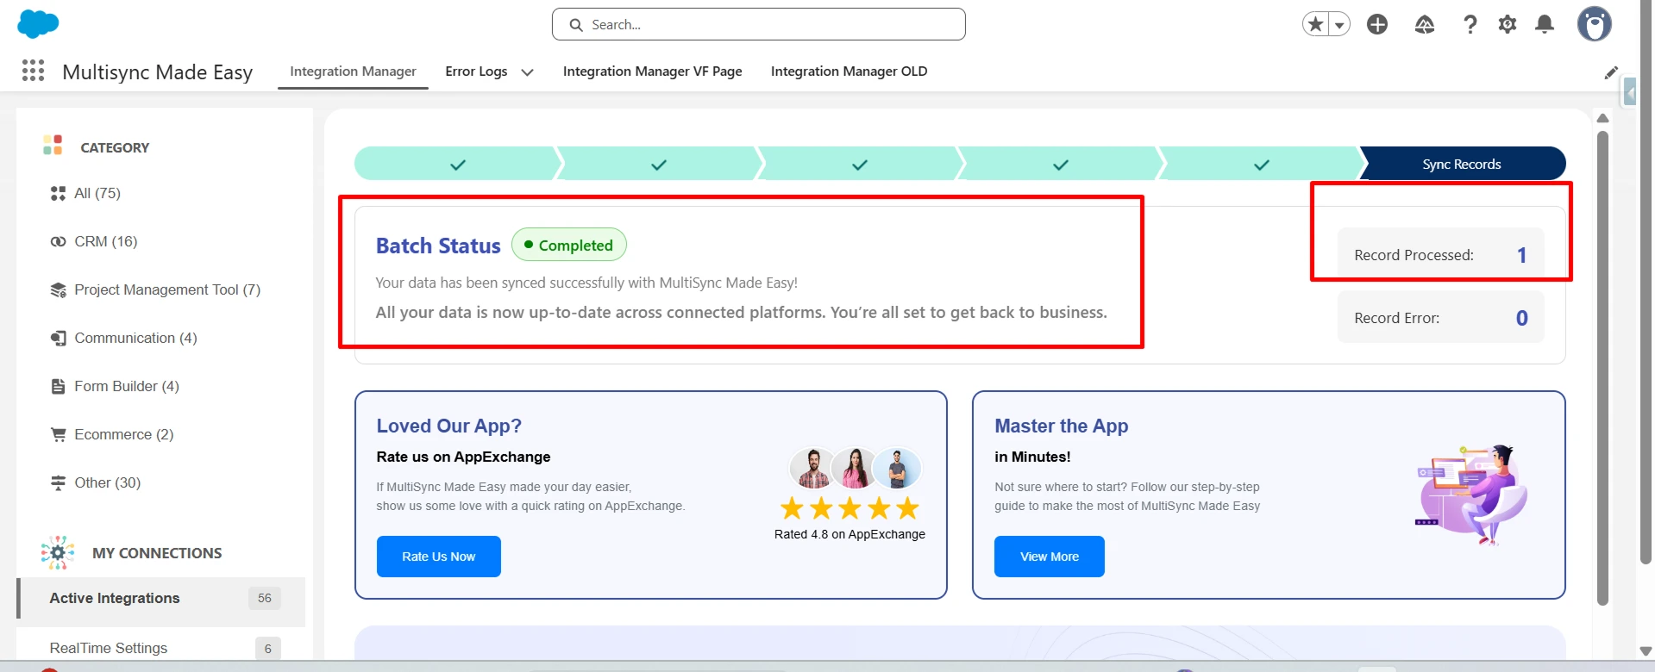Image resolution: width=1655 pixels, height=672 pixels.
Task: Open the Integration Manager OLD tab
Action: 849,72
